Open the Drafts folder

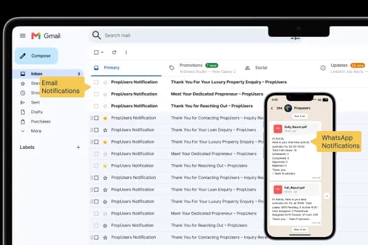[37, 112]
